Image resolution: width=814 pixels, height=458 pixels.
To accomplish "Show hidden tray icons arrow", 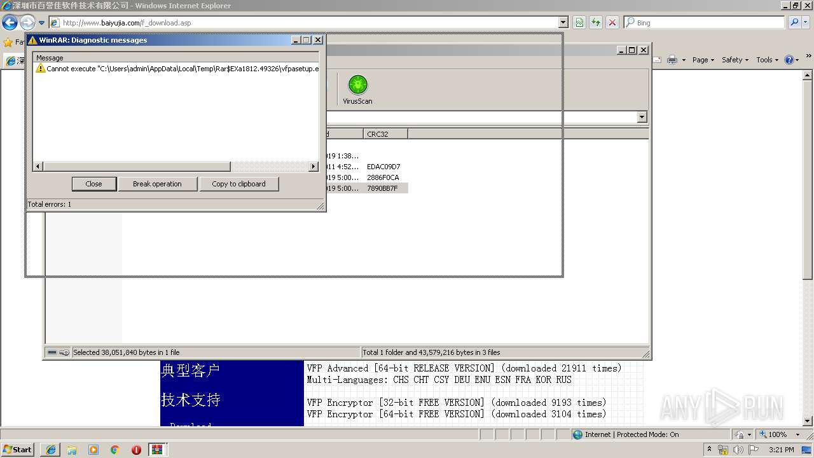I will click(709, 450).
